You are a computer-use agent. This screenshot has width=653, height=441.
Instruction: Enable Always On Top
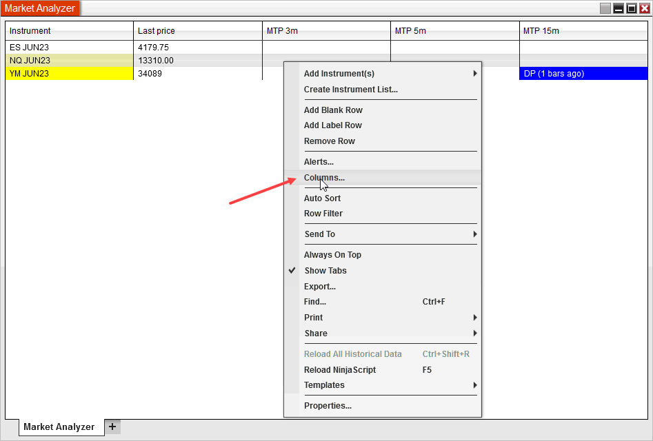coord(332,255)
